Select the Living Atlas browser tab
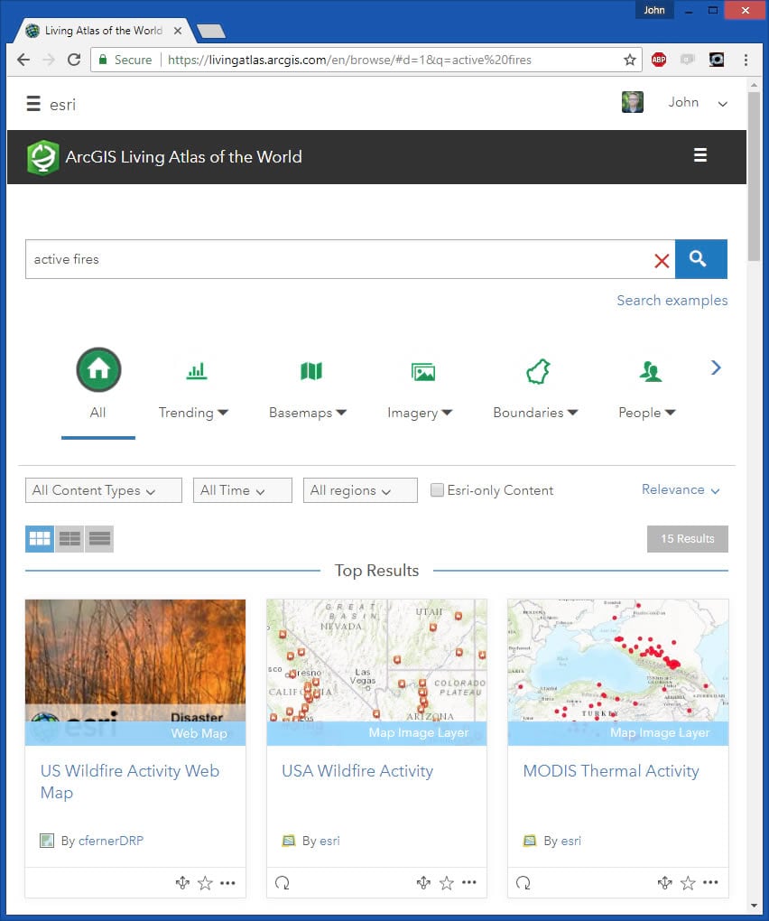Viewport: 769px width, 921px height. (x=103, y=31)
